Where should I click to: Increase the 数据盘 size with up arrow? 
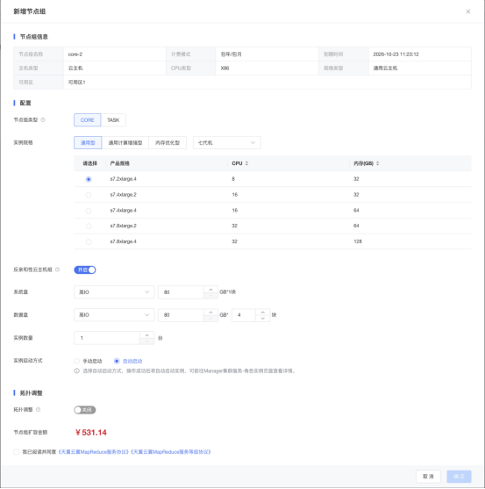pos(210,313)
